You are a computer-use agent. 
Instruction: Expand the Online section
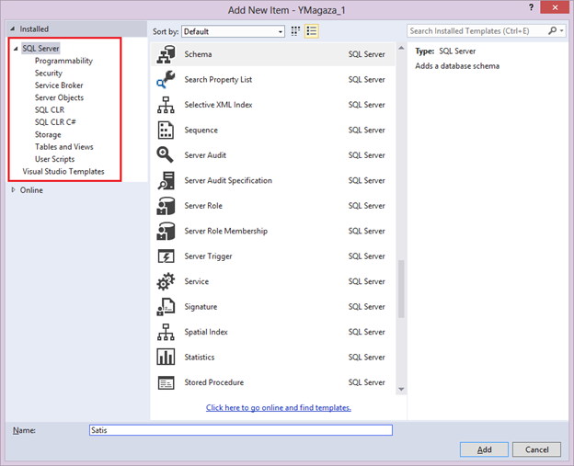[x=13, y=190]
